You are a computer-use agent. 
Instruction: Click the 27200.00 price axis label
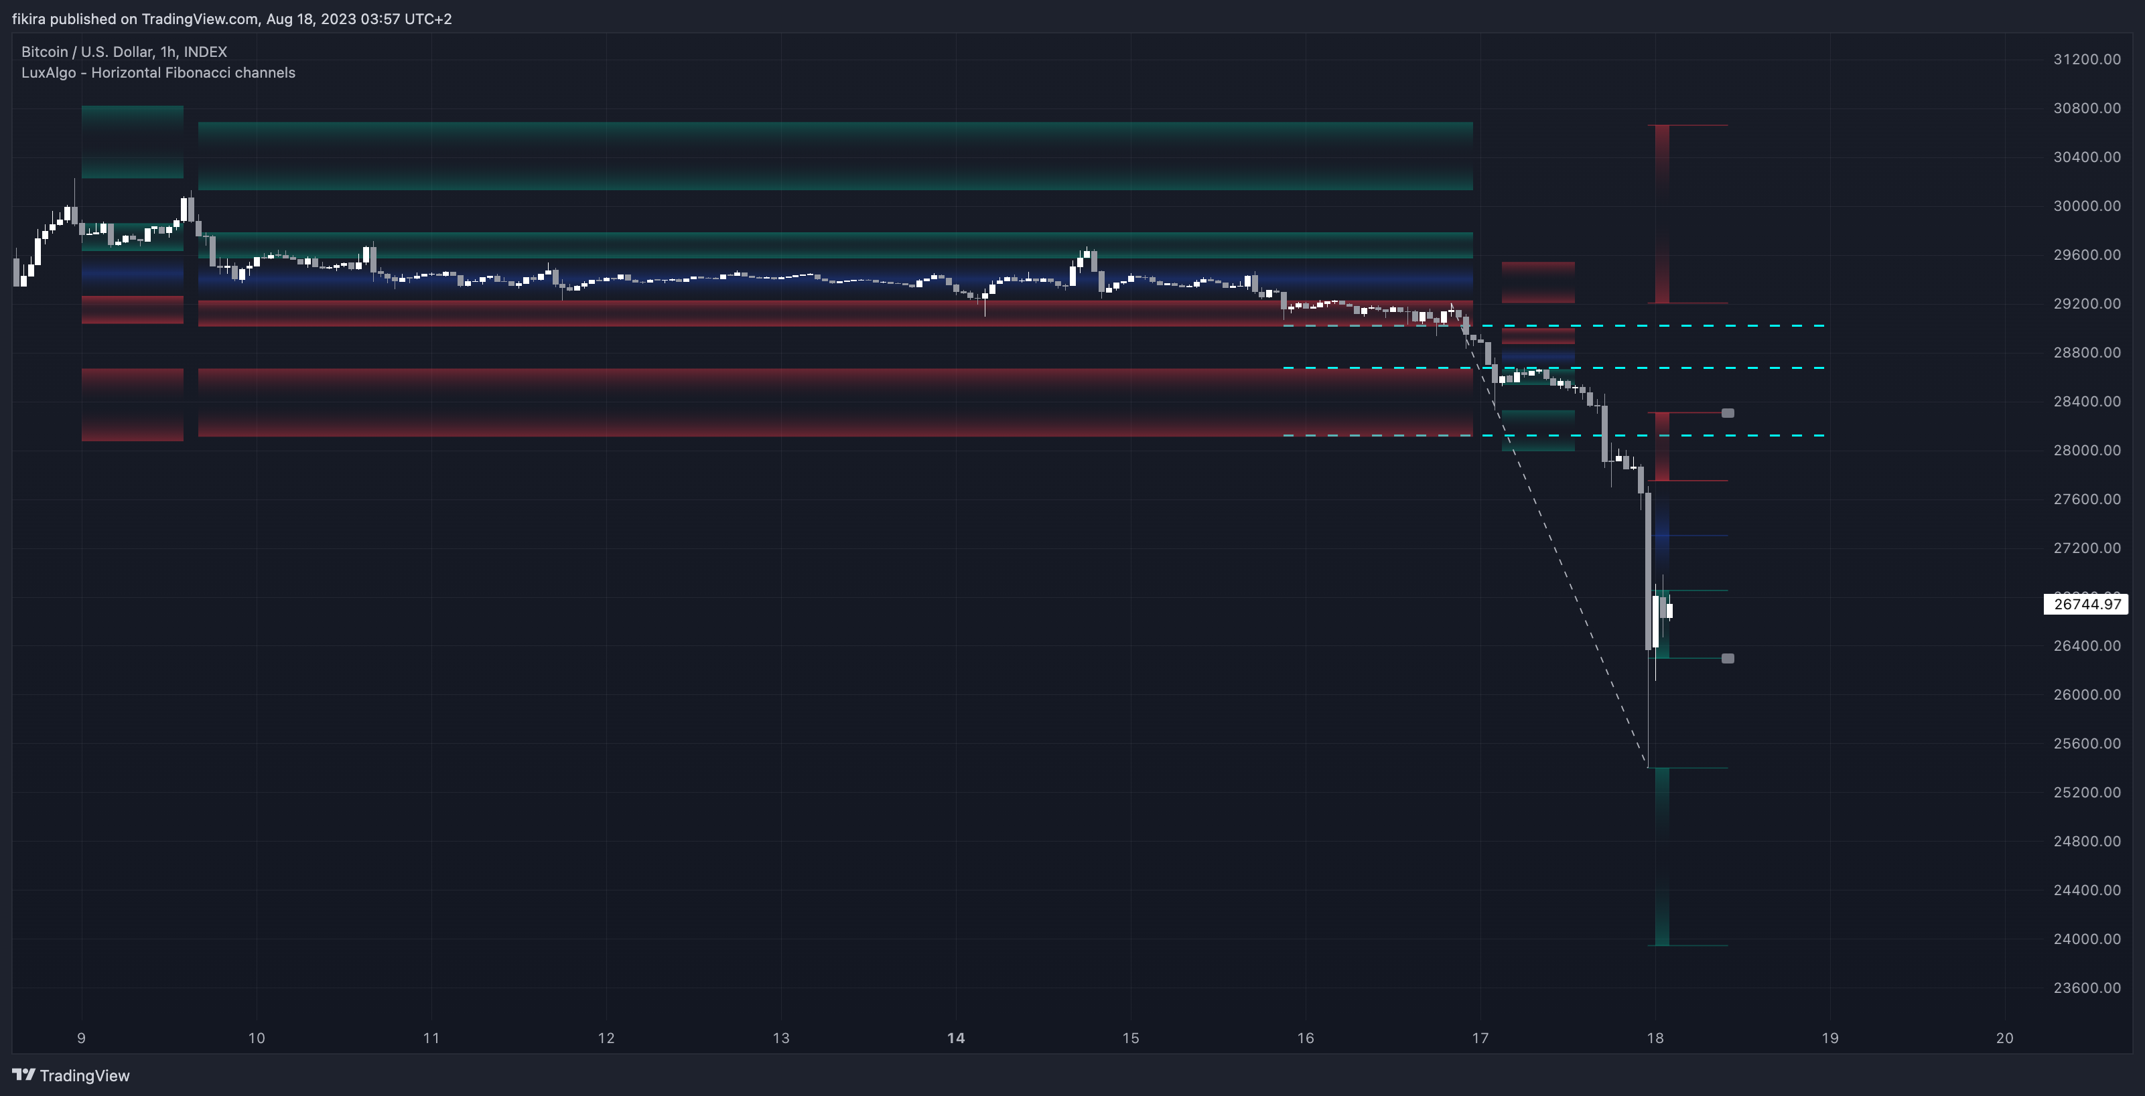(x=2087, y=548)
